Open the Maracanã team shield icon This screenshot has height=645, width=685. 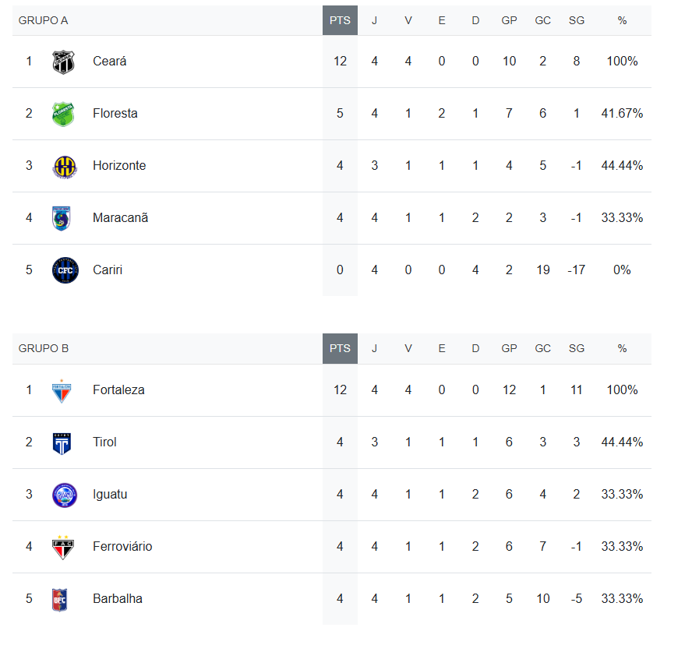tap(61, 218)
